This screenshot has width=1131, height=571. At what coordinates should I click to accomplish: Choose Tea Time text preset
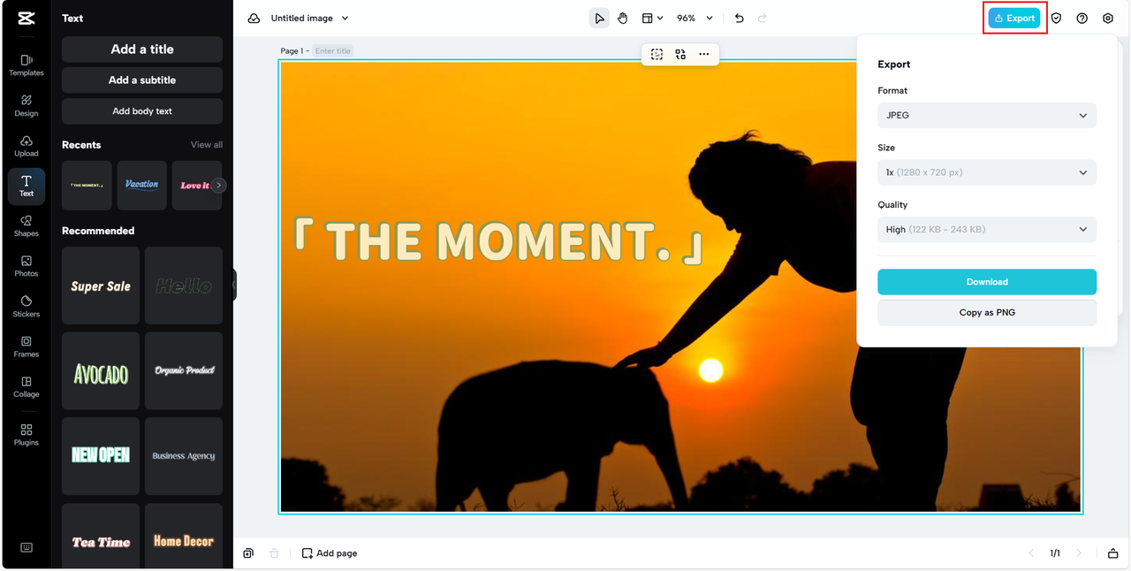point(101,536)
